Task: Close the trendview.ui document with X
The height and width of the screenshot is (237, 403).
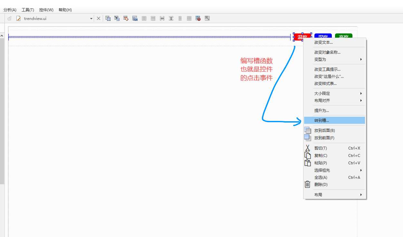Action: (x=99, y=18)
